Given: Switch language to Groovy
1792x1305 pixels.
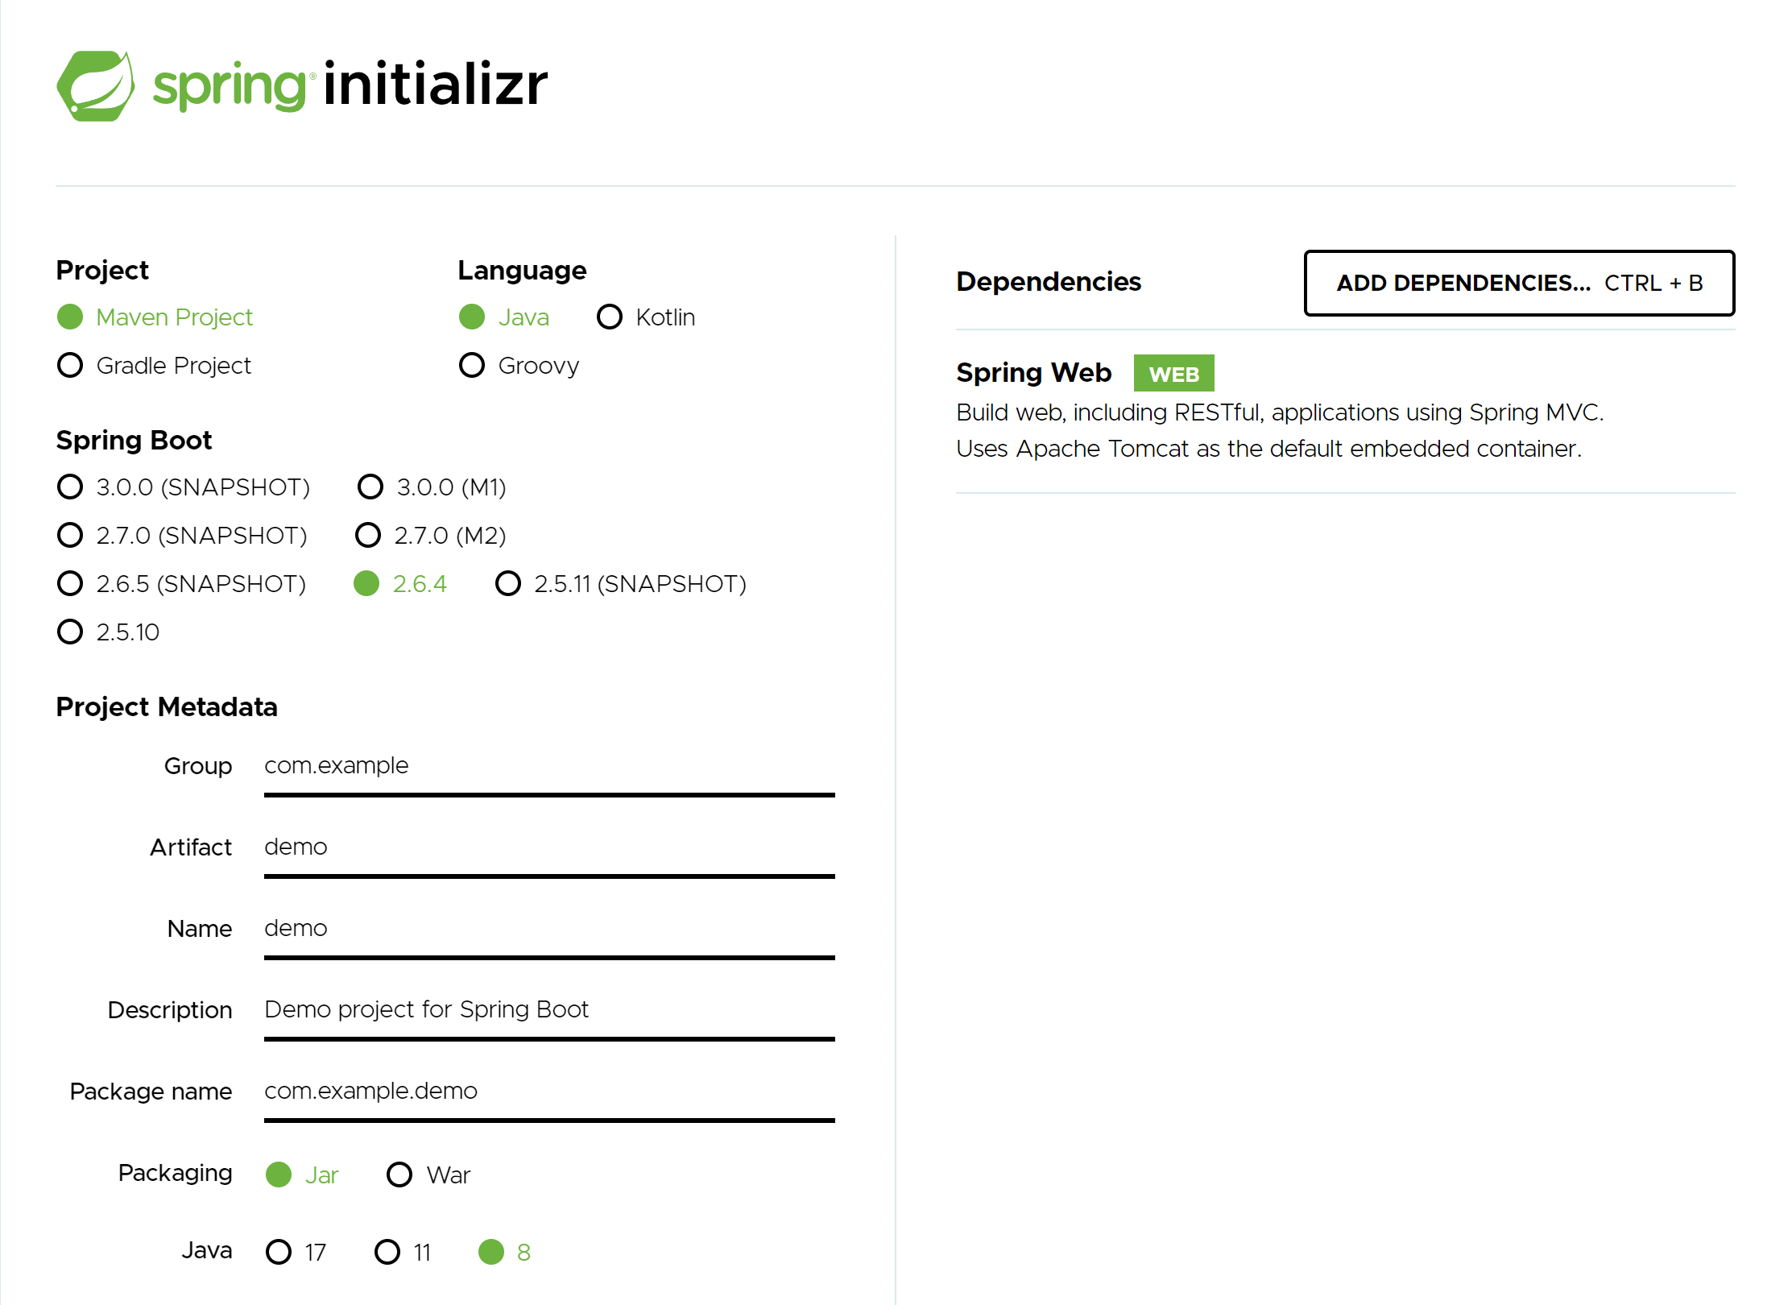Looking at the screenshot, I should (x=472, y=365).
